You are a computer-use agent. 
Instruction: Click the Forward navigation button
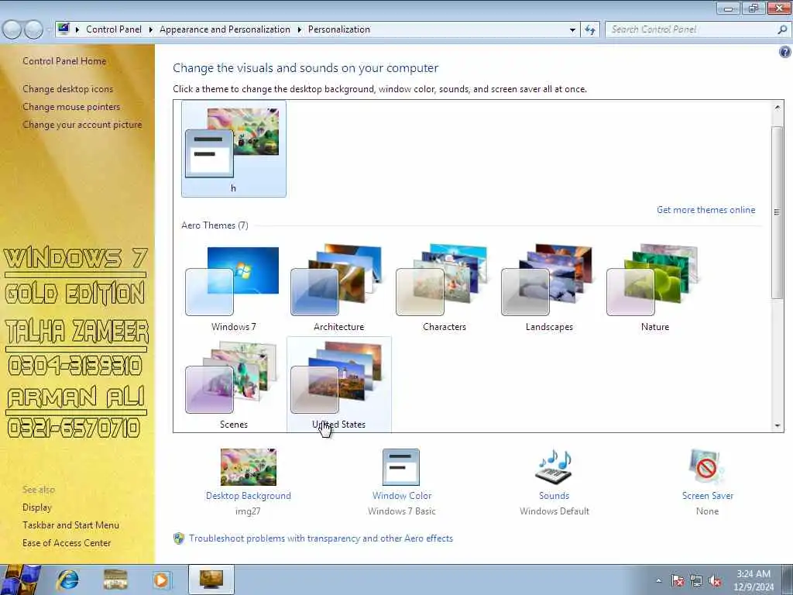pos(33,29)
